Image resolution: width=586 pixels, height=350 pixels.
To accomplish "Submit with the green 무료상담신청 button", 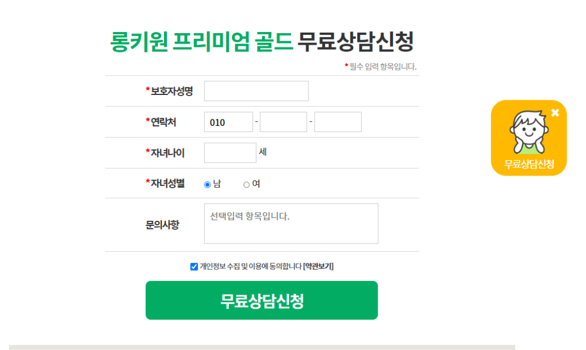I will click(262, 300).
